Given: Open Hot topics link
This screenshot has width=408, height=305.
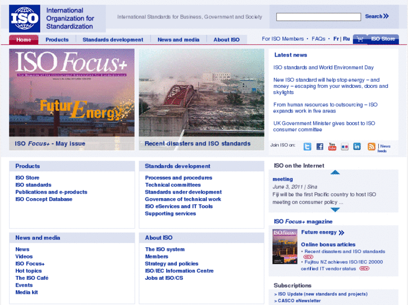Looking at the screenshot, I should [x=29, y=271].
